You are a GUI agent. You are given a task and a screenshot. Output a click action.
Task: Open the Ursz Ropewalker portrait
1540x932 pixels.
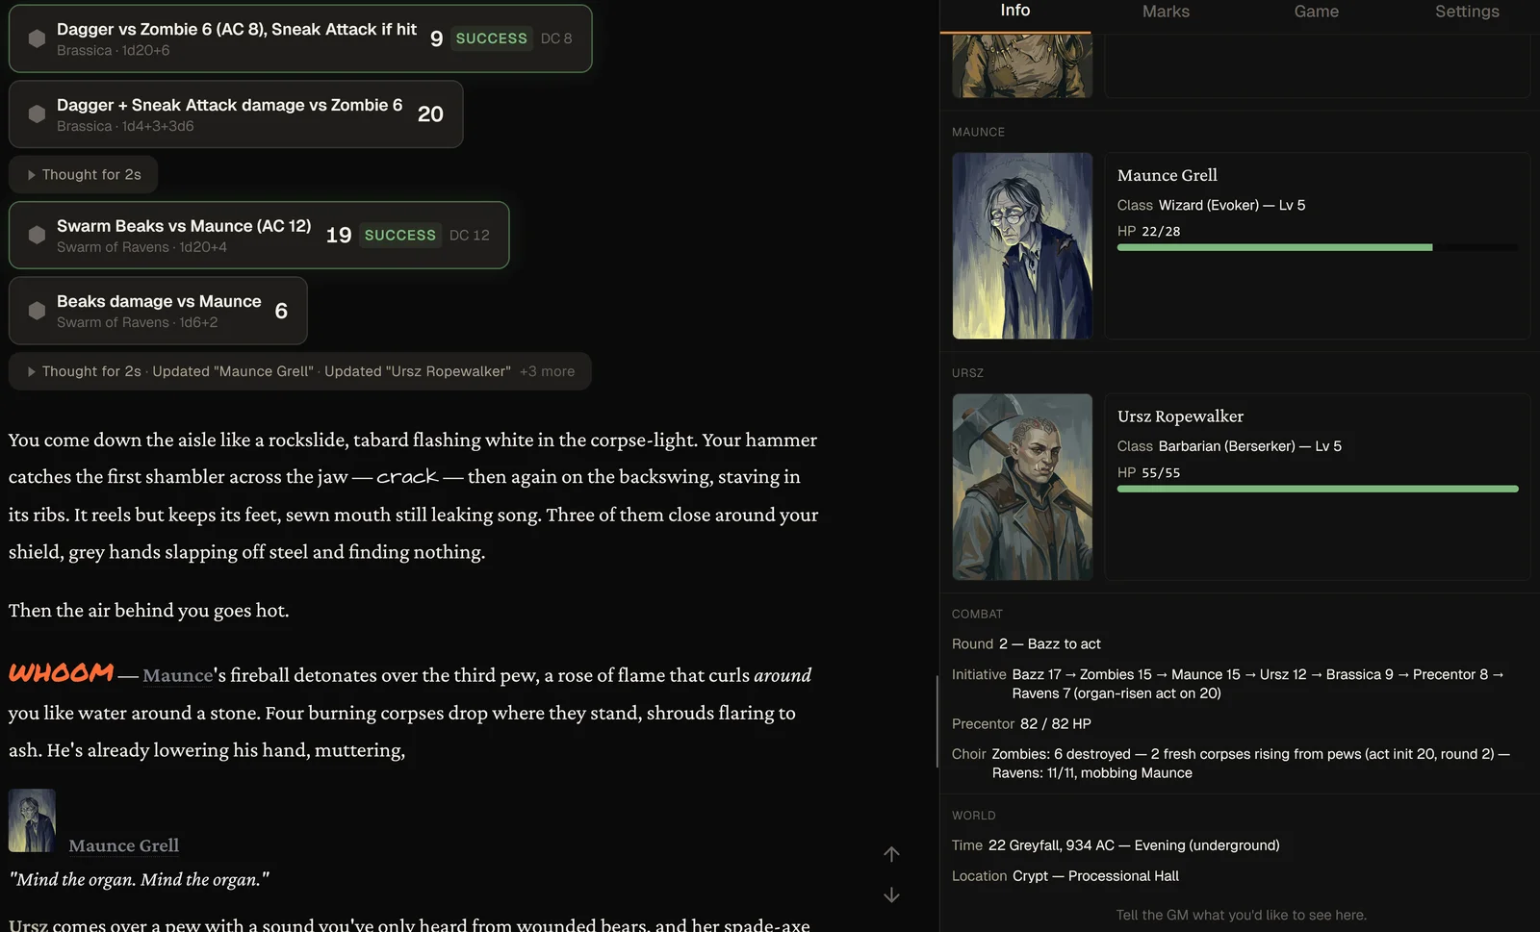click(x=1022, y=488)
